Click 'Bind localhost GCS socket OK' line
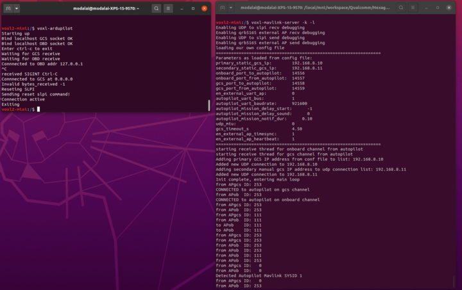This screenshot has height=290, width=462. [37, 38]
